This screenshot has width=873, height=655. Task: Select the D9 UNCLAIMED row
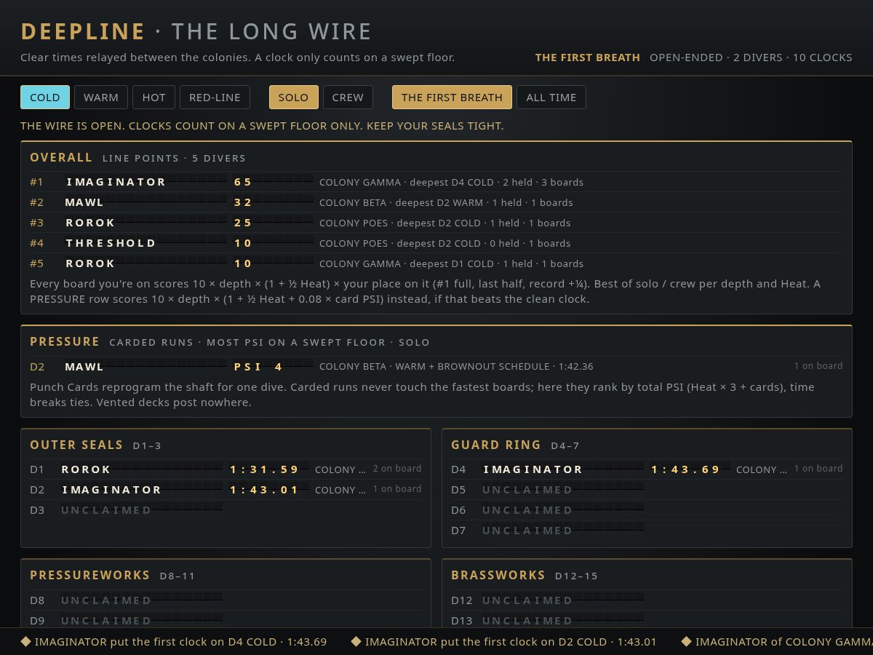226,621
